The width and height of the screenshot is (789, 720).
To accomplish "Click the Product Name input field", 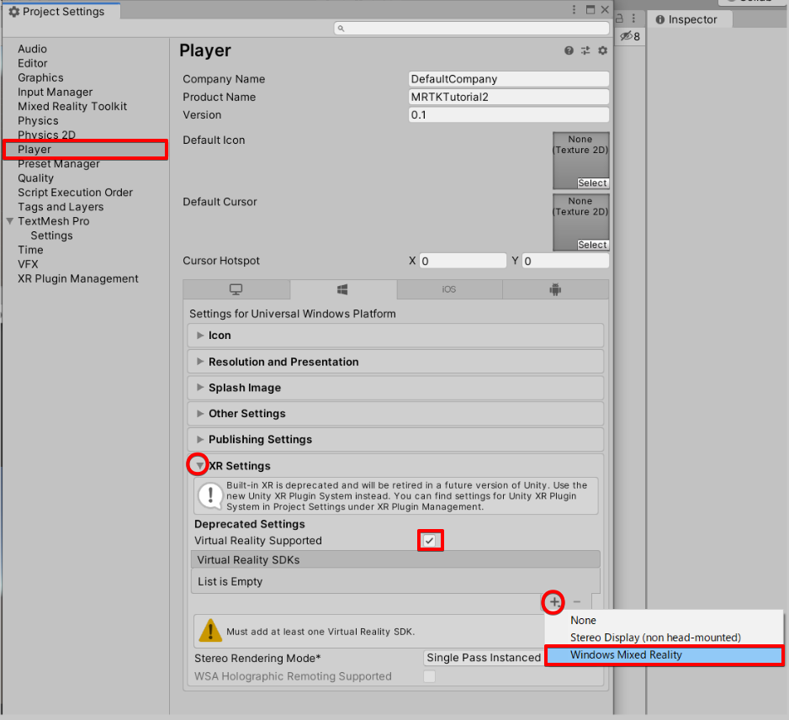I will (x=509, y=97).
